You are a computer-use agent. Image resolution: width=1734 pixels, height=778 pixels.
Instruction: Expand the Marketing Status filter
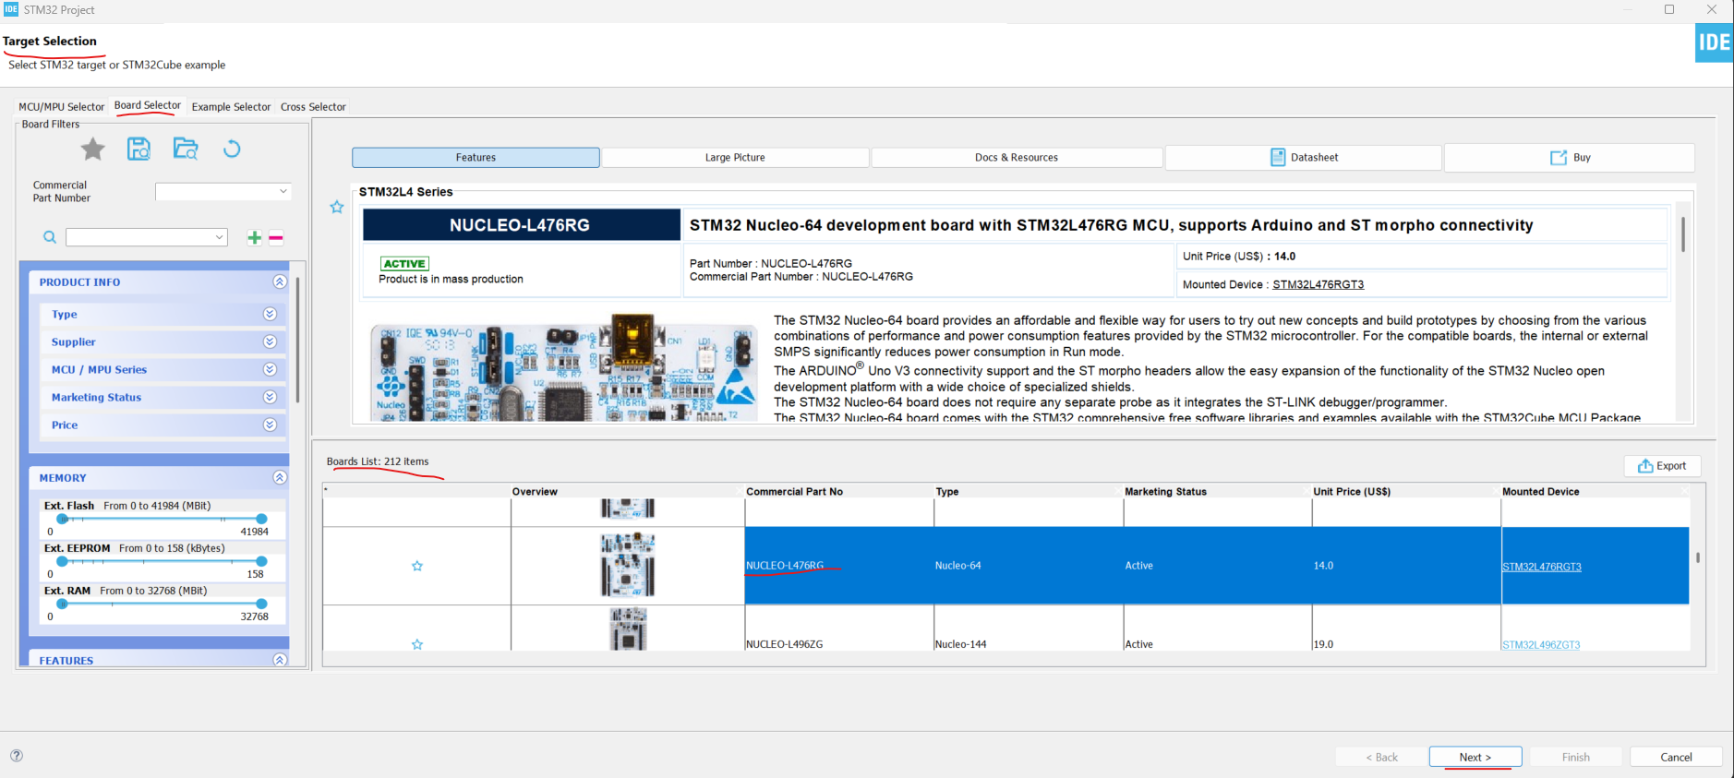click(270, 397)
